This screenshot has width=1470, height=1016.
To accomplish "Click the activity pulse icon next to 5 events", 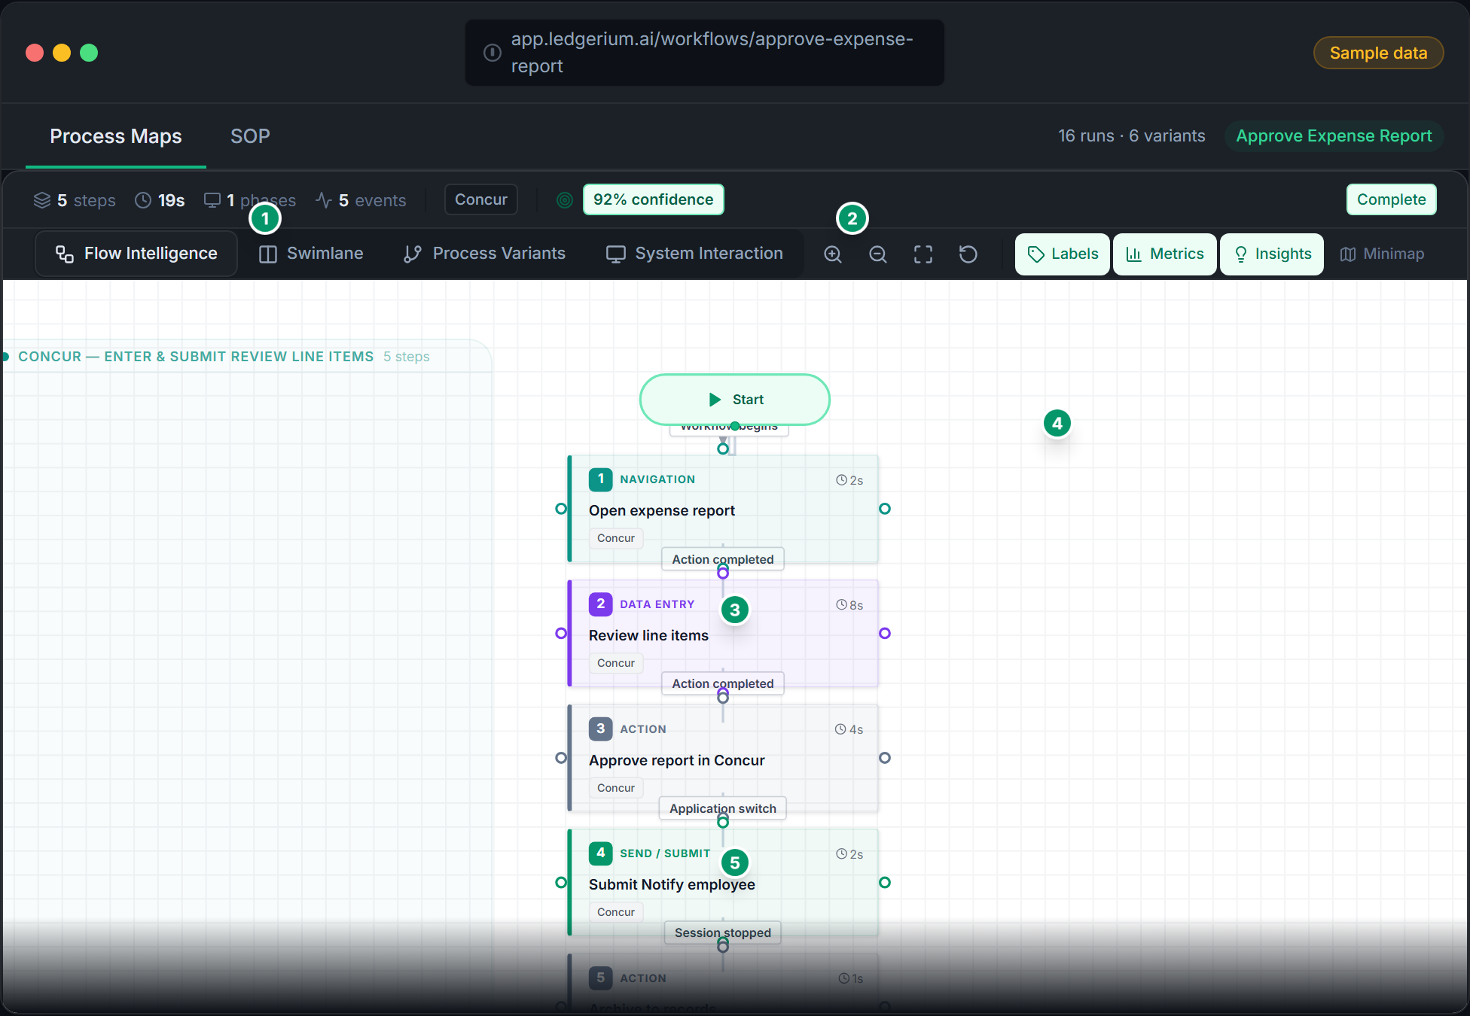I will click(x=324, y=200).
